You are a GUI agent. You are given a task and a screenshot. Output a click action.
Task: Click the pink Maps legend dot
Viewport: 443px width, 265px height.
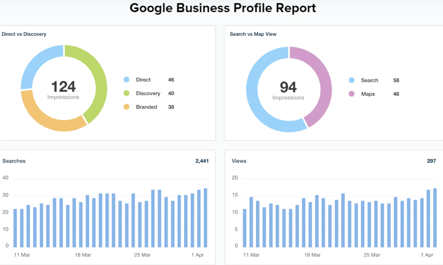tap(351, 94)
